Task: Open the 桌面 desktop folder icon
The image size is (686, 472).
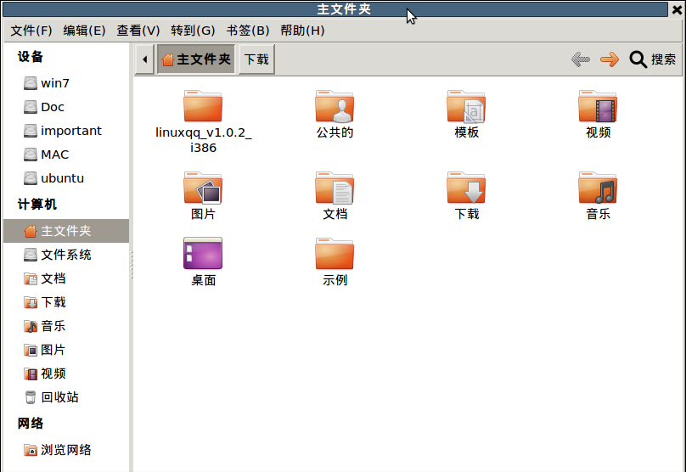Action: [x=203, y=253]
